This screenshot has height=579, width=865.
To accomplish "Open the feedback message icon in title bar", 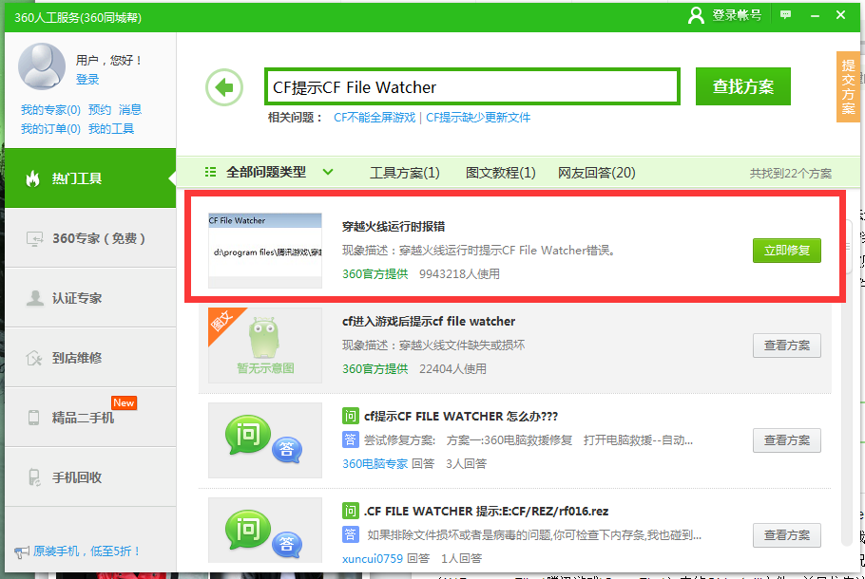I will coord(785,15).
